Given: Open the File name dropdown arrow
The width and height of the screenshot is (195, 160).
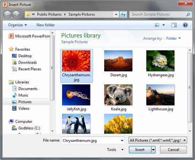Looking at the screenshot, I should [x=122, y=140].
